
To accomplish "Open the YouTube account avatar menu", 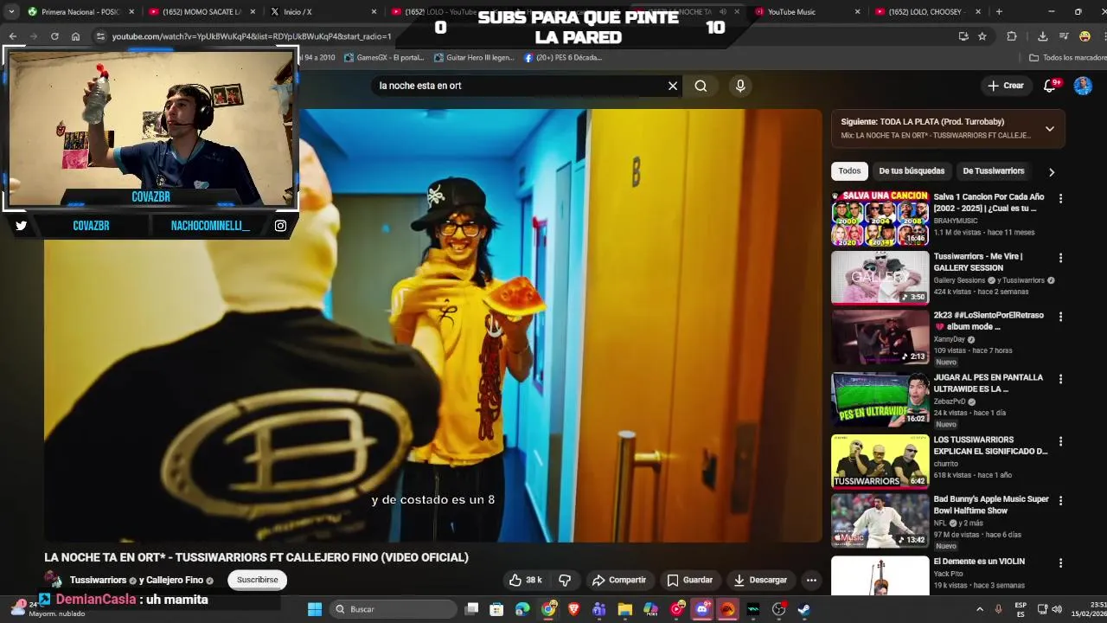I will point(1083,86).
